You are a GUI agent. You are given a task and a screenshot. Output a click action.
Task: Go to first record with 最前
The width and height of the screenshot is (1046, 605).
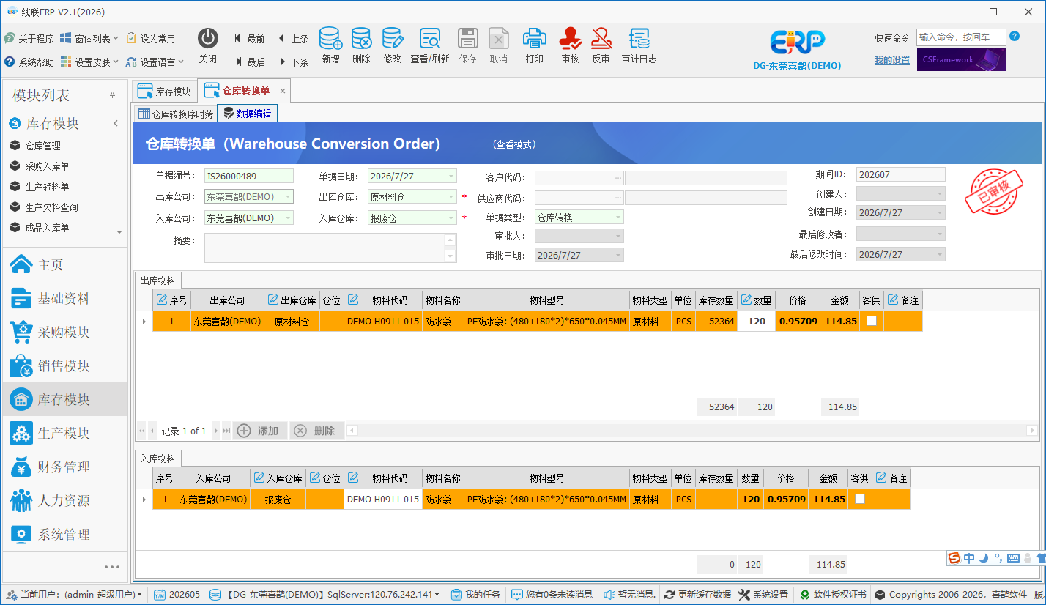click(250, 39)
